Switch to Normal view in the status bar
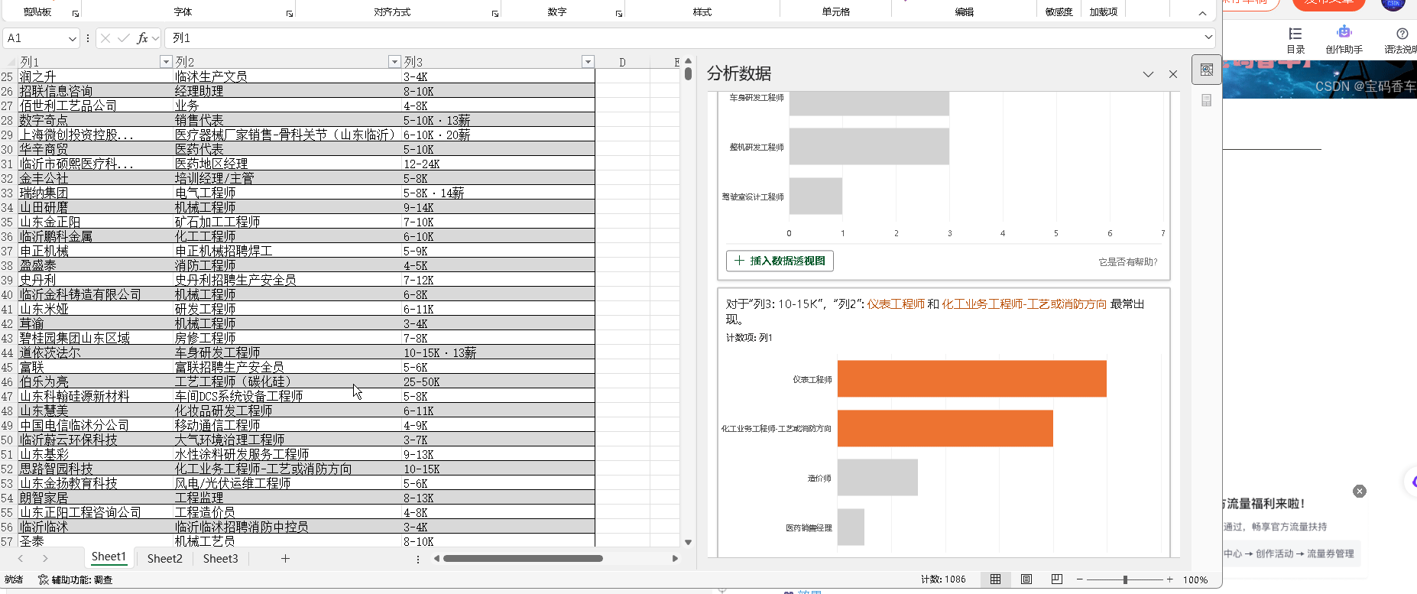 coord(995,579)
